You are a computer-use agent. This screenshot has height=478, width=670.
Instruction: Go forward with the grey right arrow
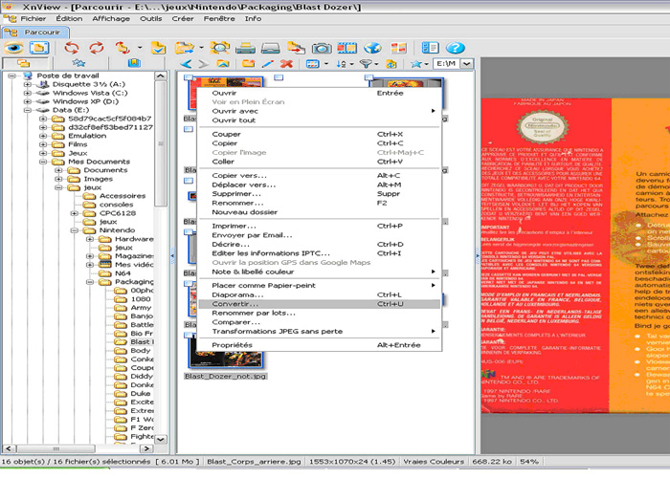pyautogui.click(x=203, y=64)
